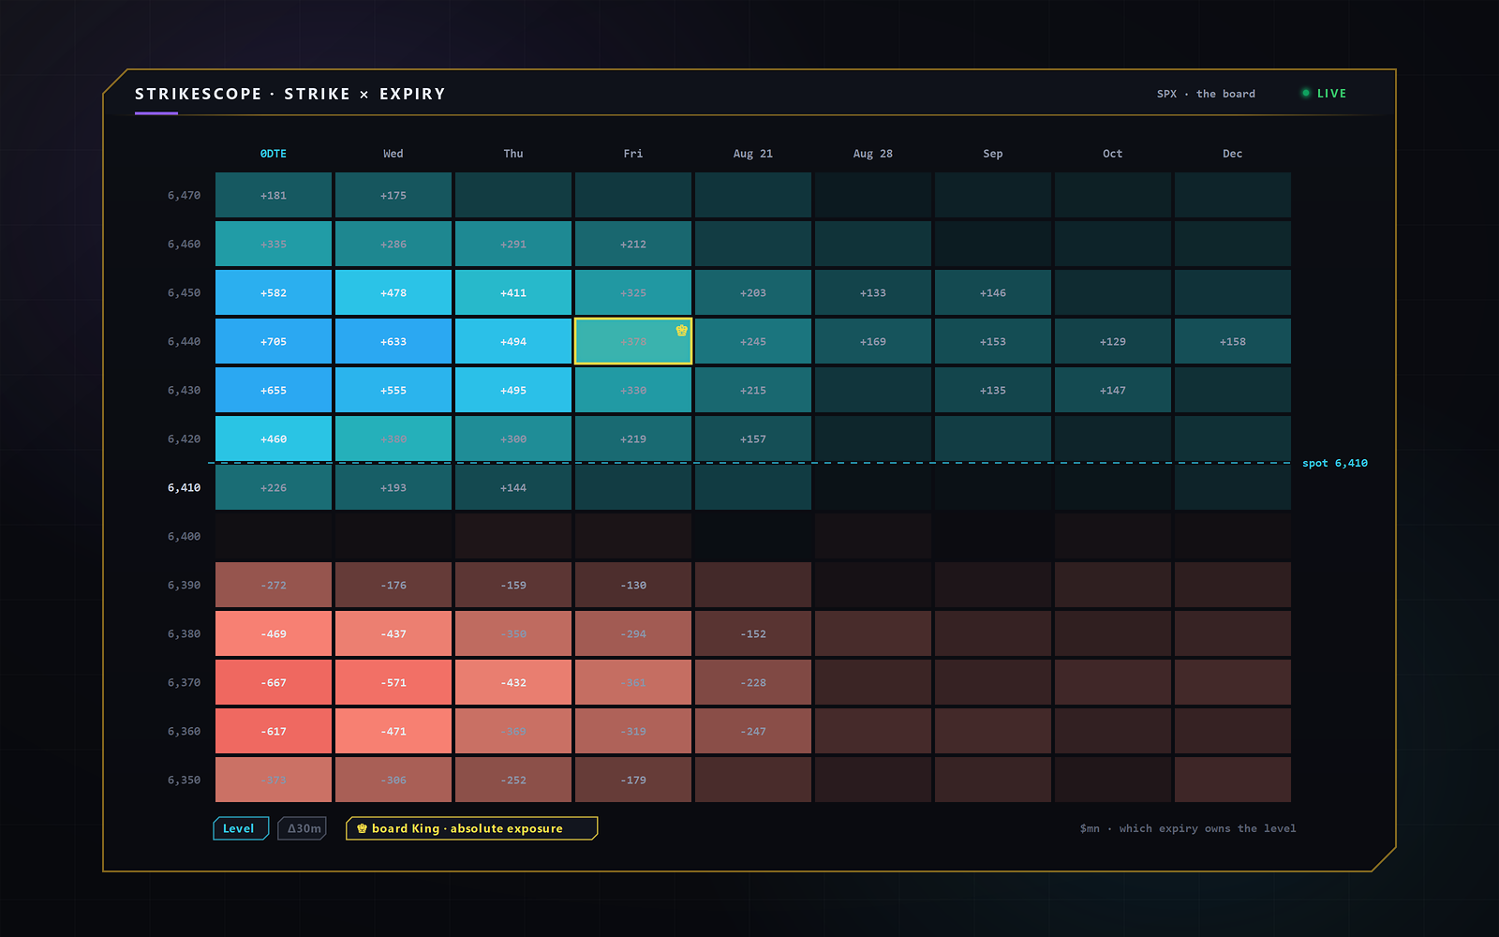The image size is (1499, 937).
Task: Click the highlighted 6,410 strike row label
Action: click(x=184, y=487)
